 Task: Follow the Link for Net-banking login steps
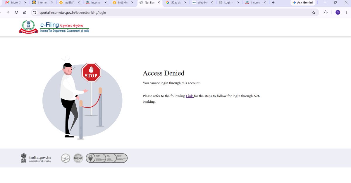(x=189, y=96)
